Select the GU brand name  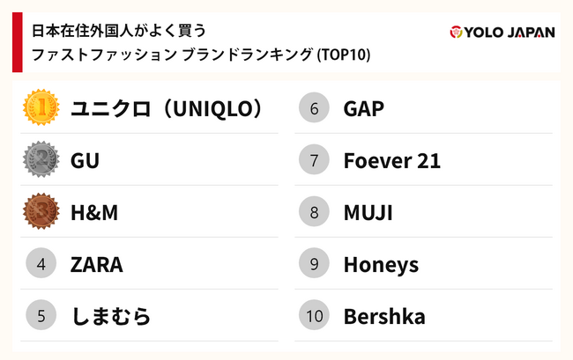click(x=85, y=161)
